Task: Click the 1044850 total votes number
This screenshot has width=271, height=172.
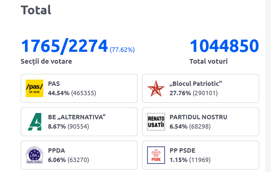Action: click(x=224, y=46)
